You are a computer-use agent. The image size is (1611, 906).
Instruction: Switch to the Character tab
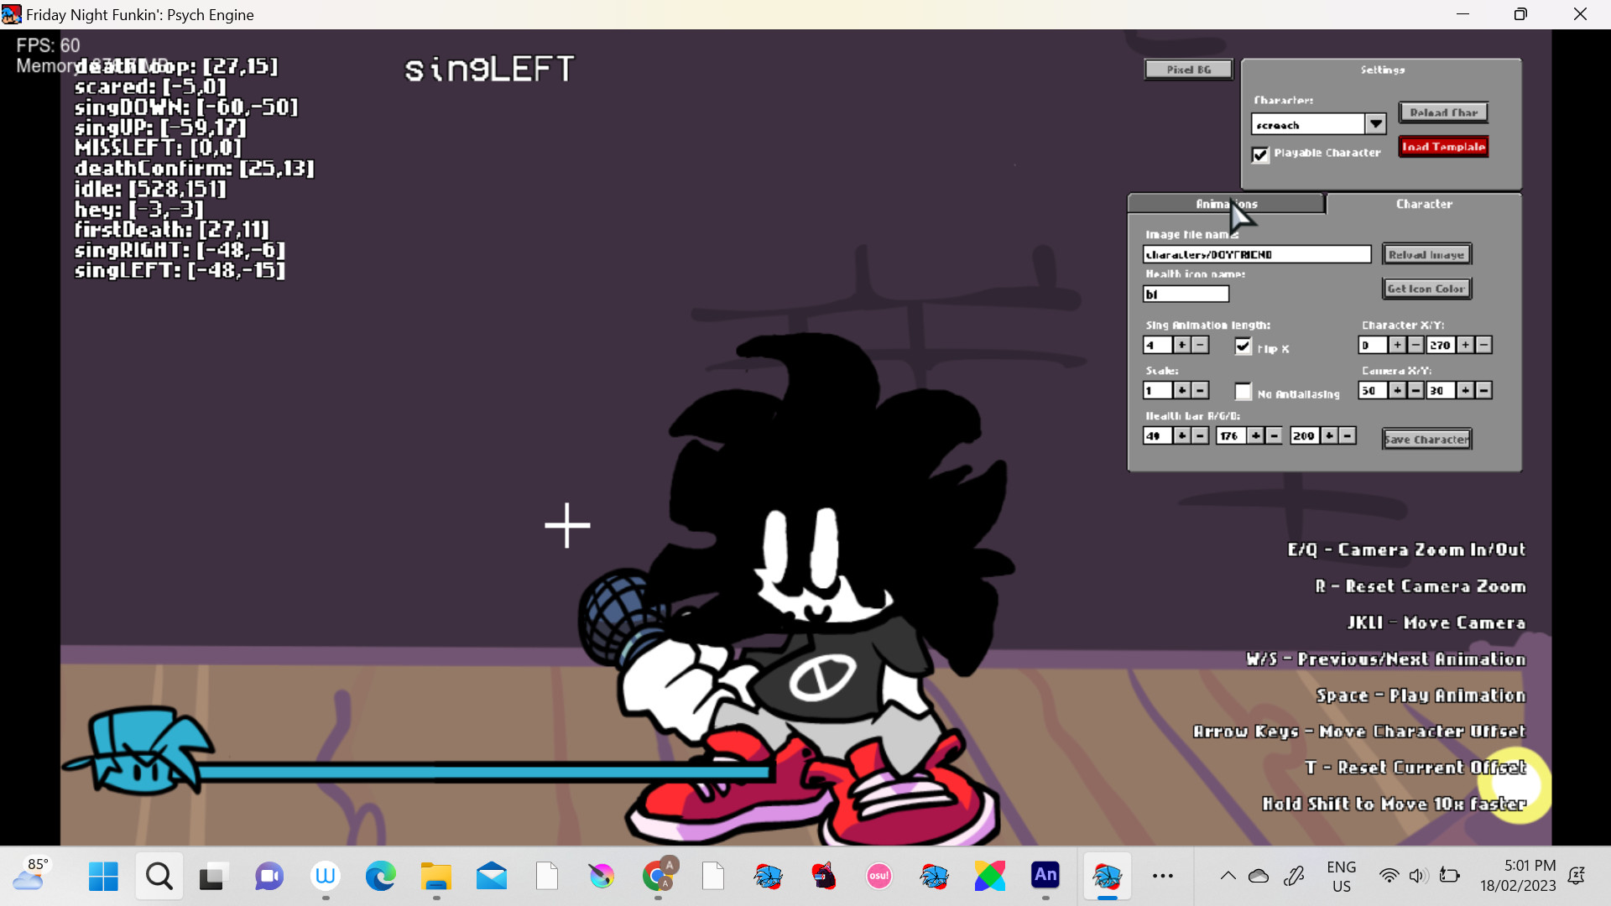pyautogui.click(x=1425, y=203)
